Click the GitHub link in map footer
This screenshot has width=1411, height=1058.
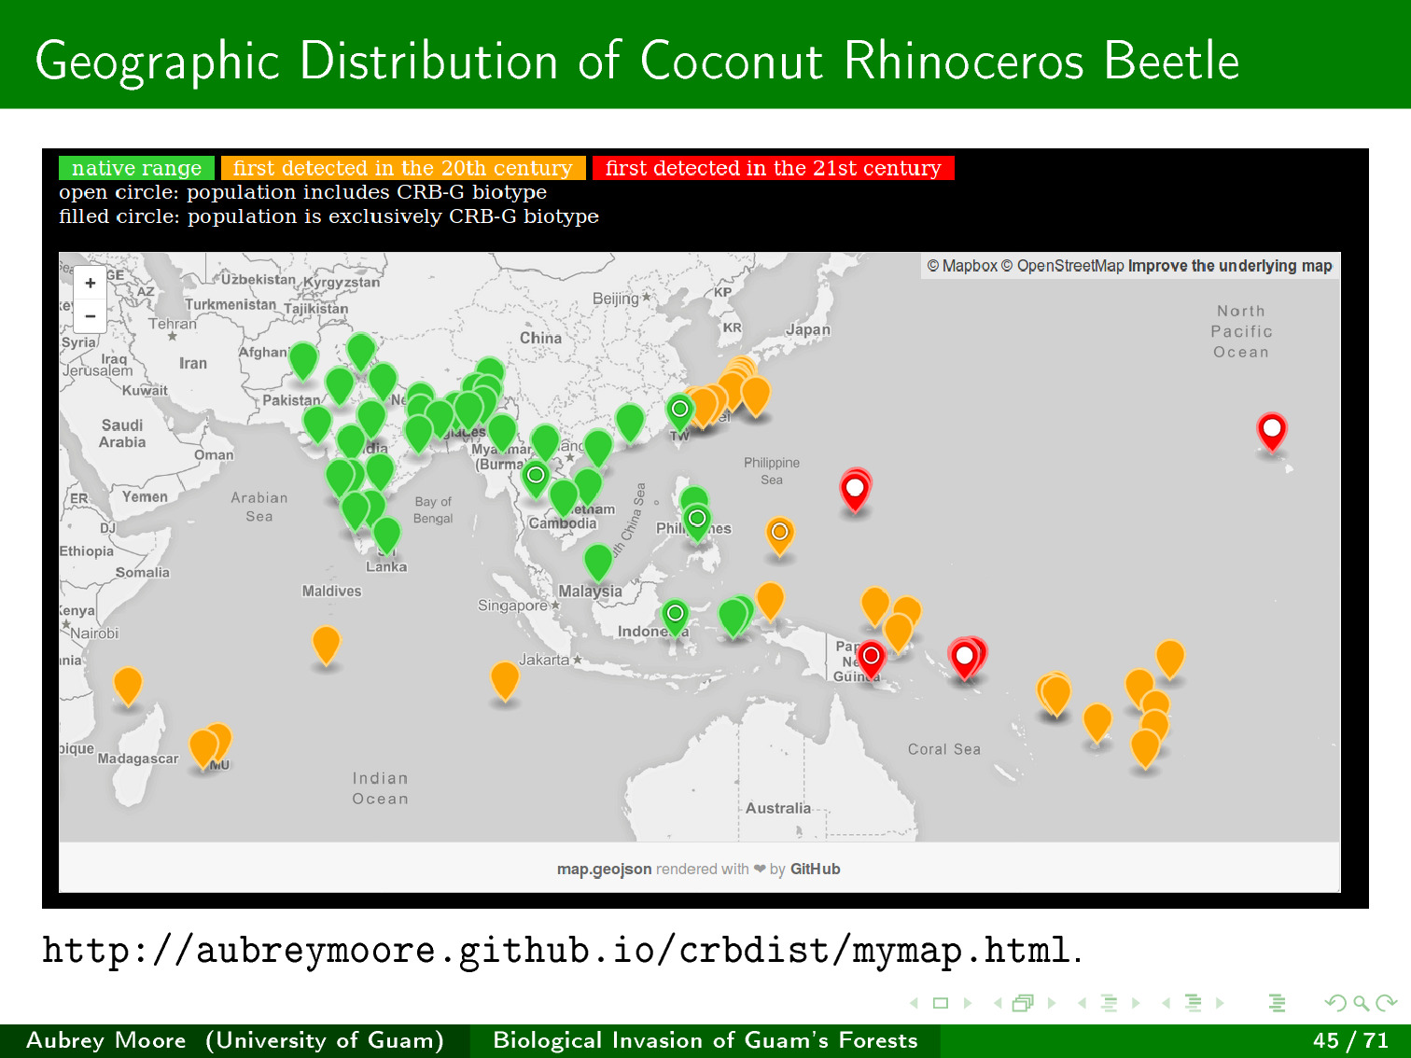tap(815, 869)
